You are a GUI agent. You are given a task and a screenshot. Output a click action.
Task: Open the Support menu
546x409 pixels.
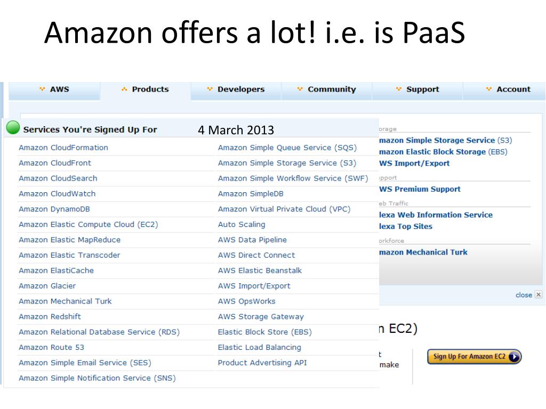417,89
